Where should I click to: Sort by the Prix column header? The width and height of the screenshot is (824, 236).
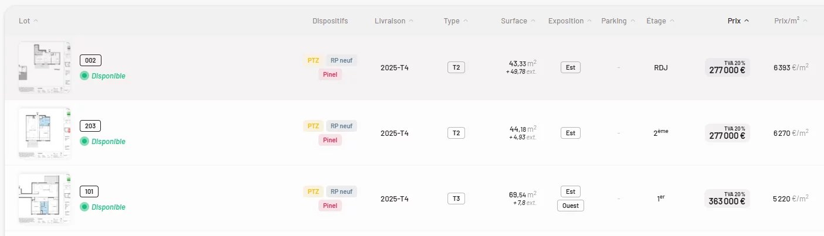click(738, 21)
